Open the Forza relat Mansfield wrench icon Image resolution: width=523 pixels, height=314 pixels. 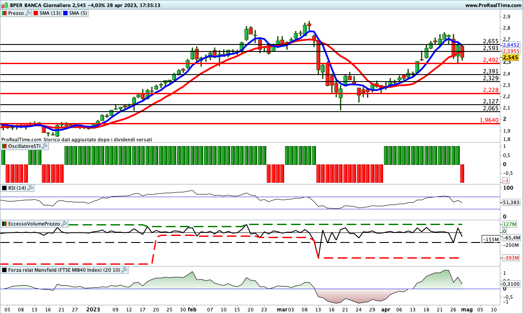124,270
